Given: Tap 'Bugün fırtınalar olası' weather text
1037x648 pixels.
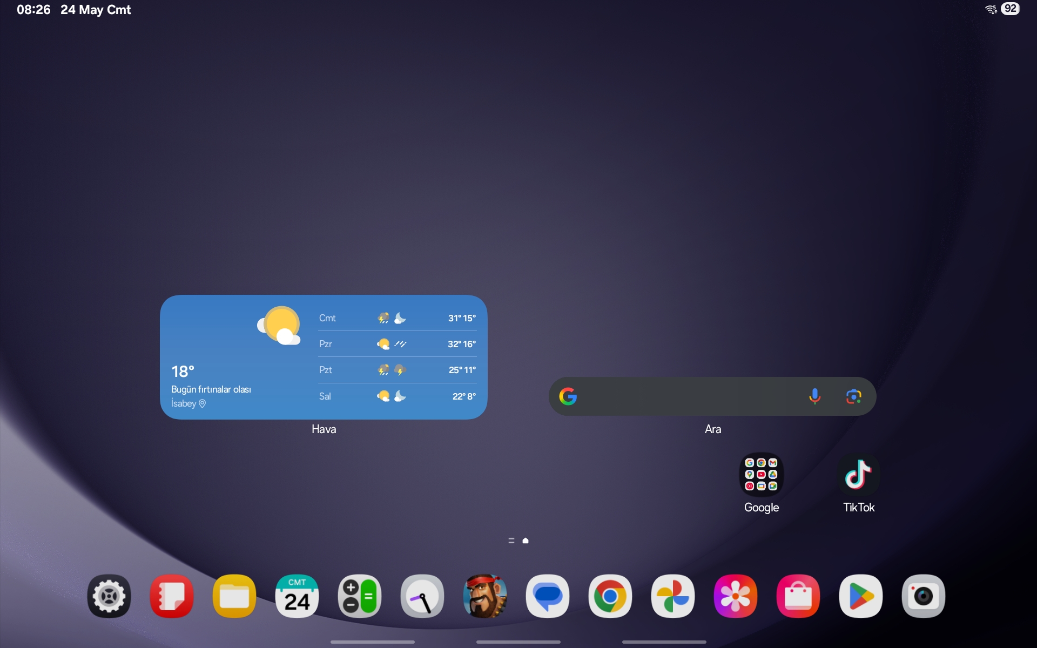Looking at the screenshot, I should [x=211, y=389].
